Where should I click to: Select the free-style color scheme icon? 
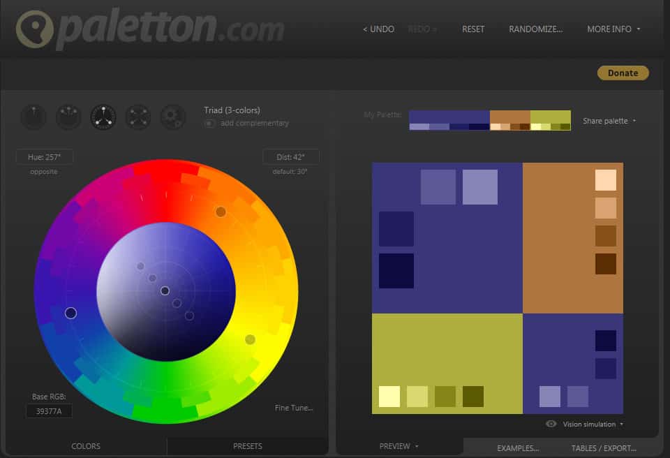pyautogui.click(x=172, y=117)
